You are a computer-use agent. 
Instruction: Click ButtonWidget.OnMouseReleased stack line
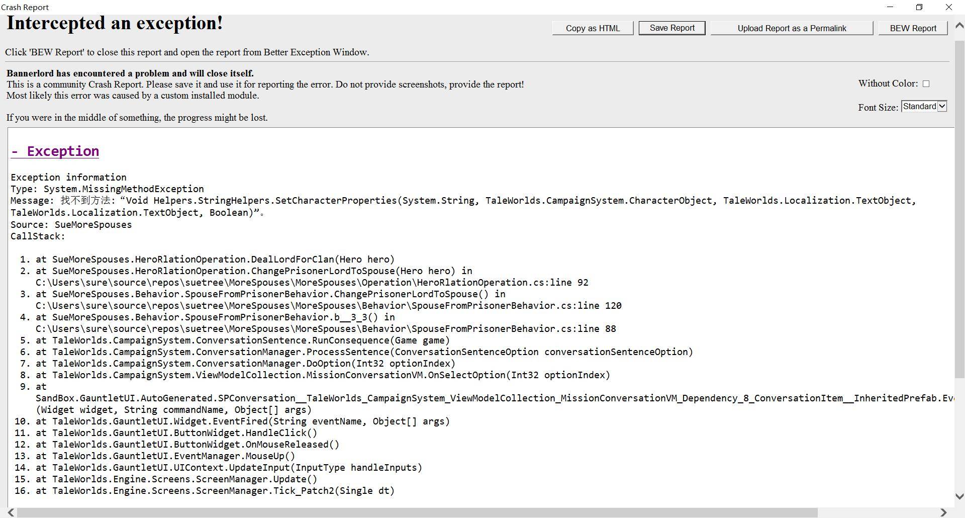tap(187, 445)
